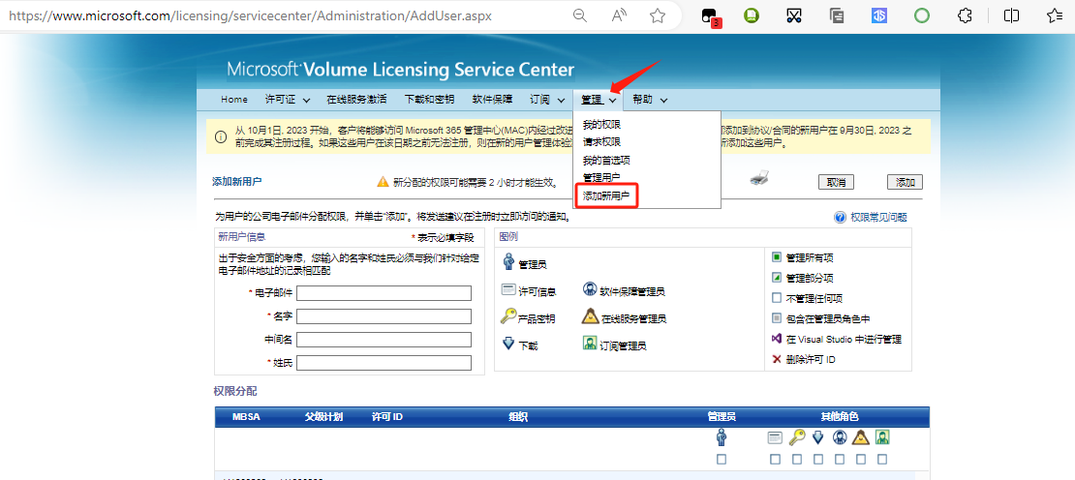Click the printer icon
1075x480 pixels.
(760, 178)
